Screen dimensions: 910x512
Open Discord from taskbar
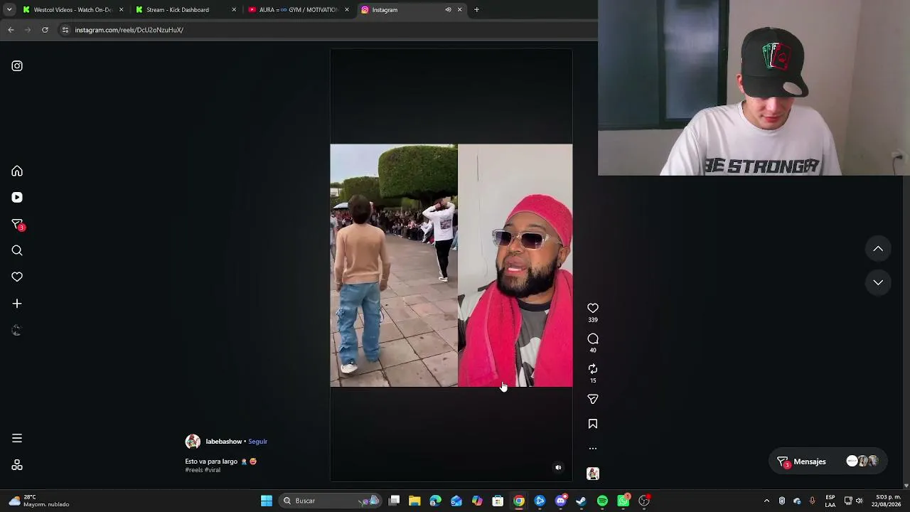561,501
